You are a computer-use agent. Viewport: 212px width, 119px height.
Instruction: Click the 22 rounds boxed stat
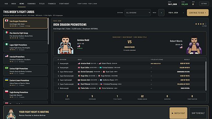[142, 97]
